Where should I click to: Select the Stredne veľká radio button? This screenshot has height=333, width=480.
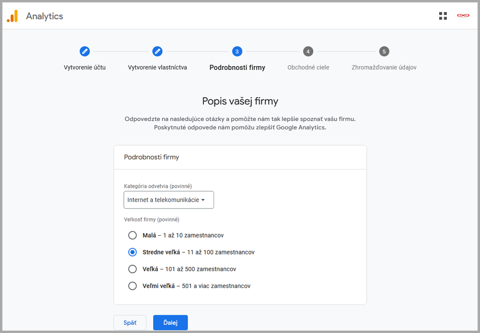(x=132, y=252)
